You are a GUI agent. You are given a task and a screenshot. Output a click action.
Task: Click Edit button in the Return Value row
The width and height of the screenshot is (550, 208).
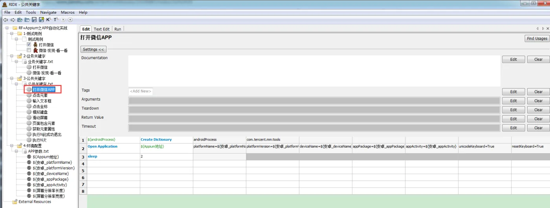tap(513, 119)
